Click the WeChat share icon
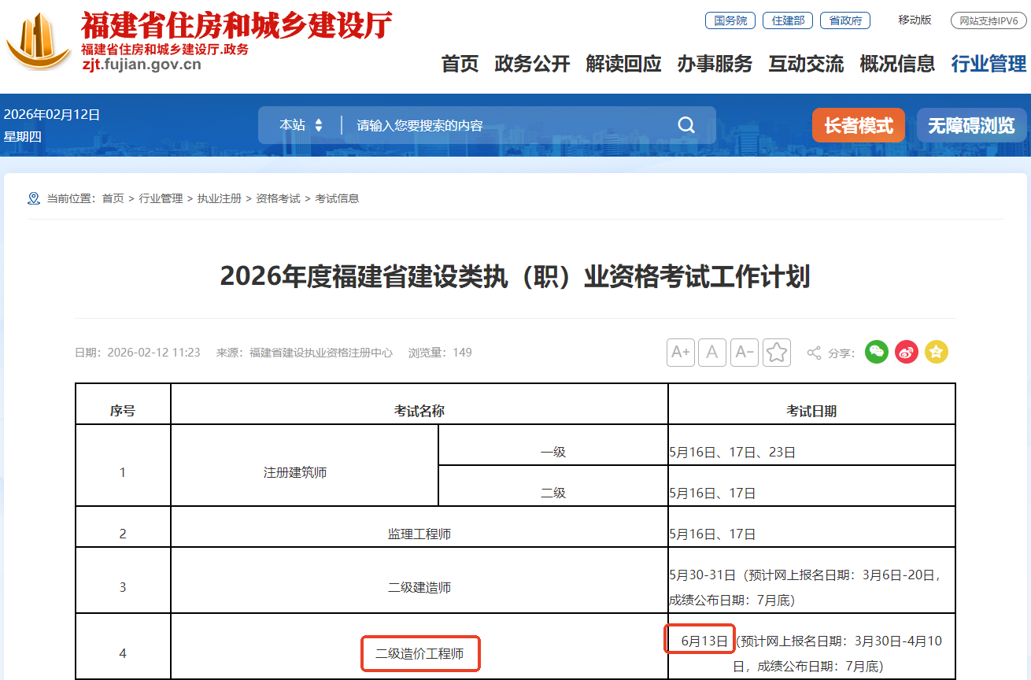This screenshot has height=680, width=1031. pyautogui.click(x=876, y=352)
